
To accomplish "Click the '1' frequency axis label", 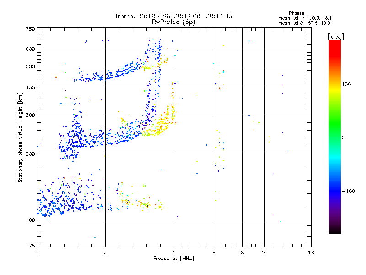I will [37, 253].
